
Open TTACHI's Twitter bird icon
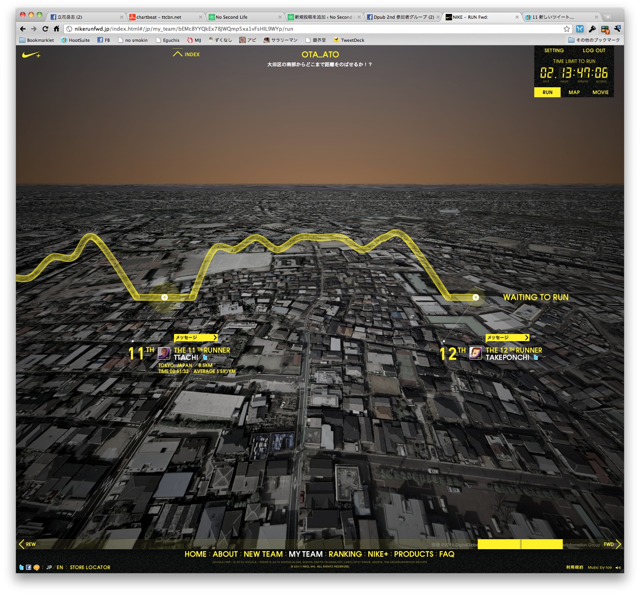(205, 357)
